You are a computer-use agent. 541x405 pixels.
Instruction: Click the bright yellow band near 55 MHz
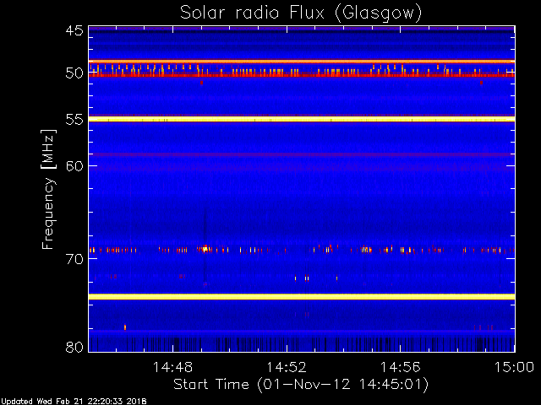pos(302,119)
